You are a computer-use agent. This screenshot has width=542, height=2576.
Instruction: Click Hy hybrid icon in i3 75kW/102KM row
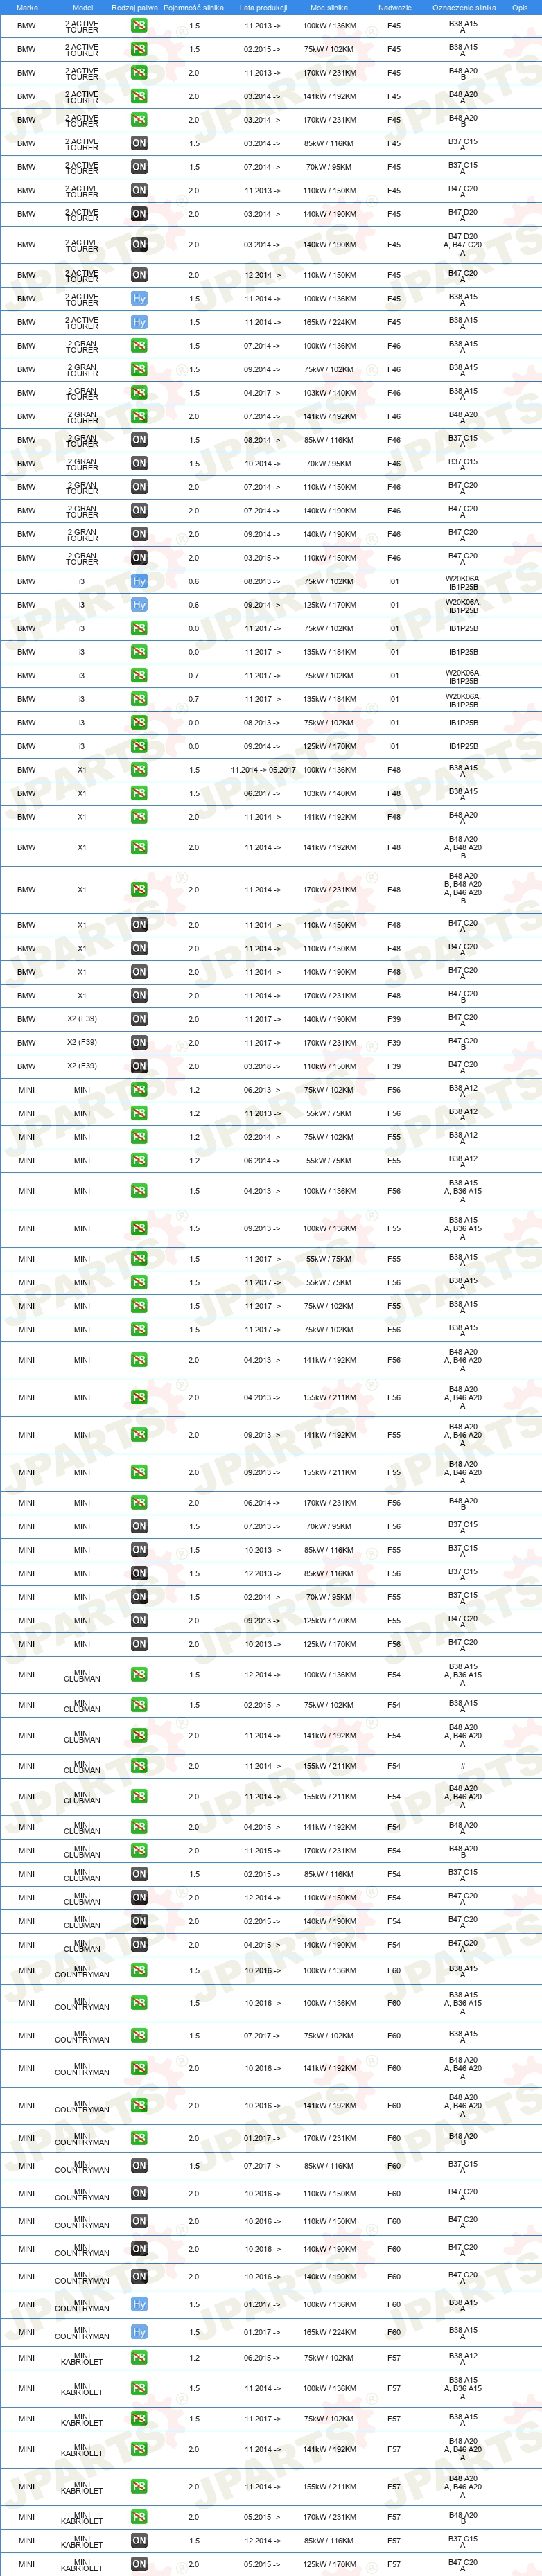point(139,581)
